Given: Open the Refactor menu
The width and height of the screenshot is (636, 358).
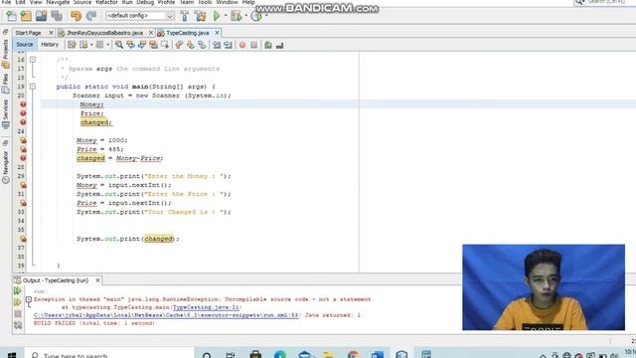Looking at the screenshot, I should click(106, 2).
